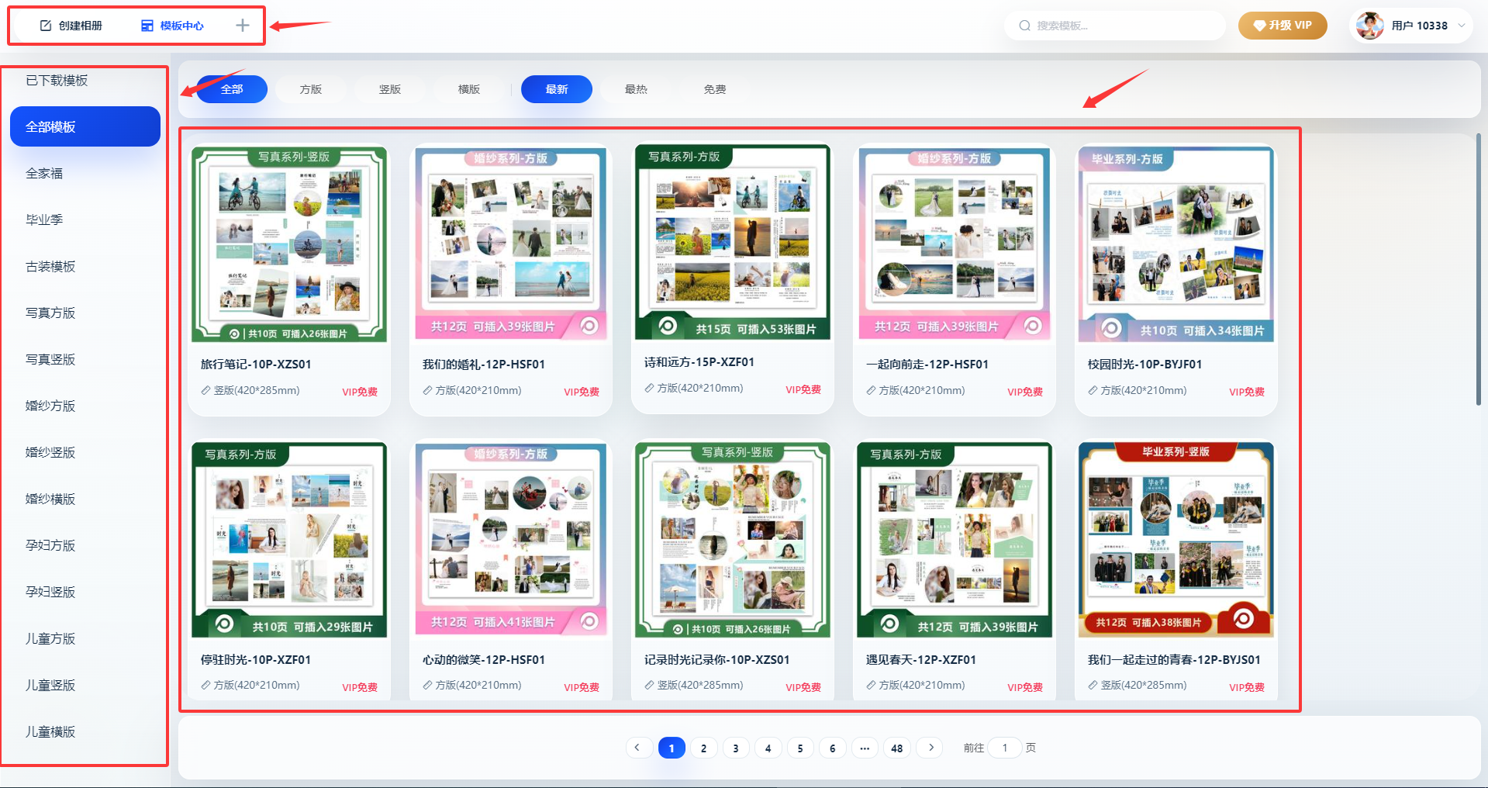
Task: Select the 方版 format filter
Action: (311, 89)
